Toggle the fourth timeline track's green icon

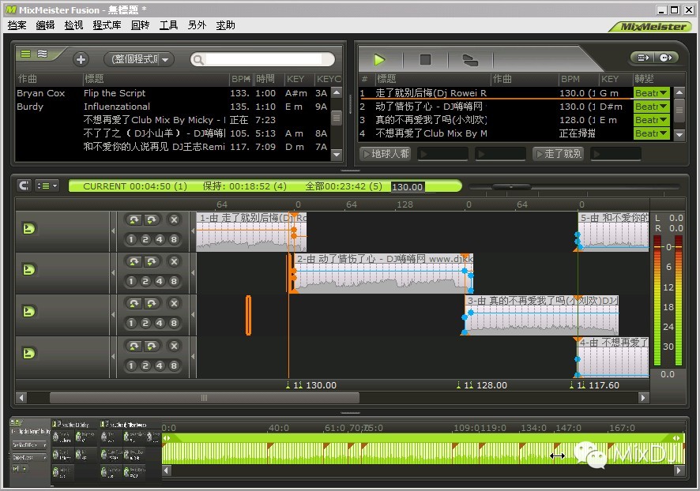28,353
